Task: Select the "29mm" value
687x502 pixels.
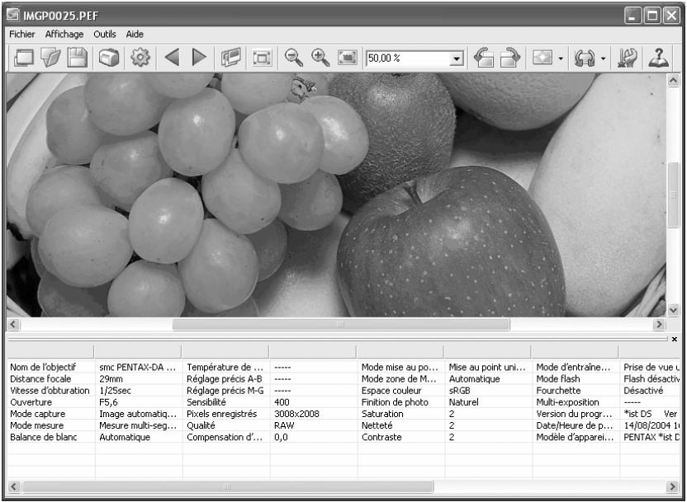Action: point(111,379)
